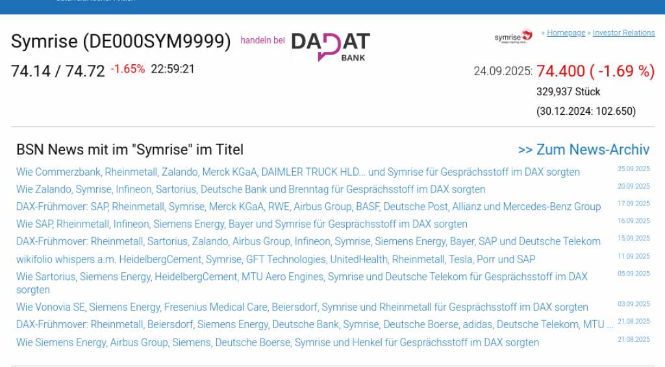Click the Symrise (DE000SYM9999) heading
This screenshot has width=665, height=367.
coord(121,41)
